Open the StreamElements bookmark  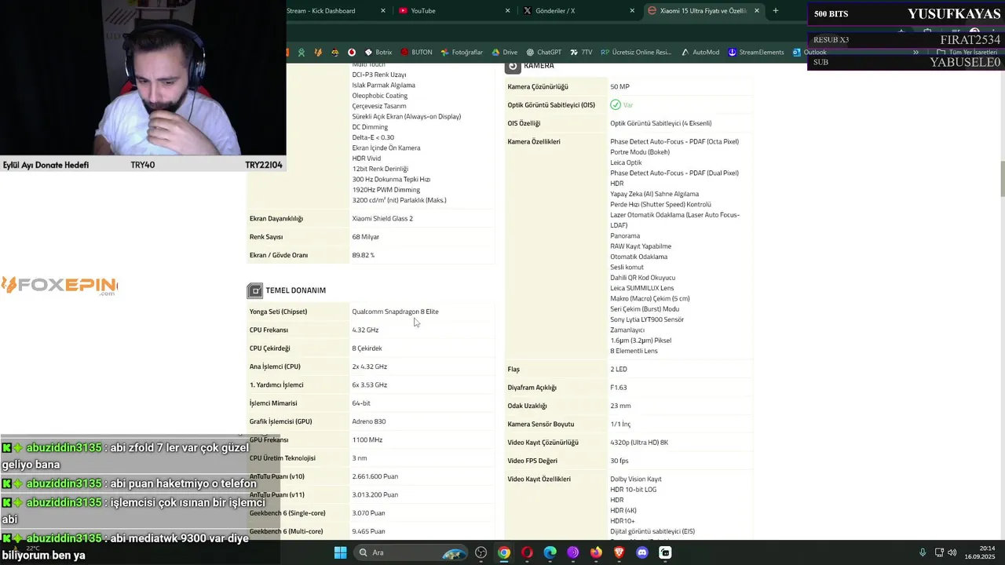[755, 53]
